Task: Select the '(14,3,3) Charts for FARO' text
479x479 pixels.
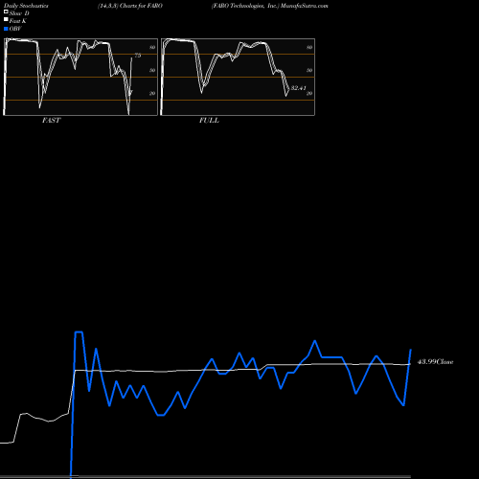Action: pyautogui.click(x=130, y=6)
